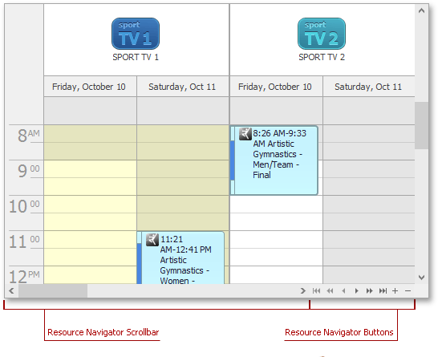Select the 9:00 time cell on Friday for SPORT TV 1
This screenshot has height=357, width=438.
coord(90,168)
